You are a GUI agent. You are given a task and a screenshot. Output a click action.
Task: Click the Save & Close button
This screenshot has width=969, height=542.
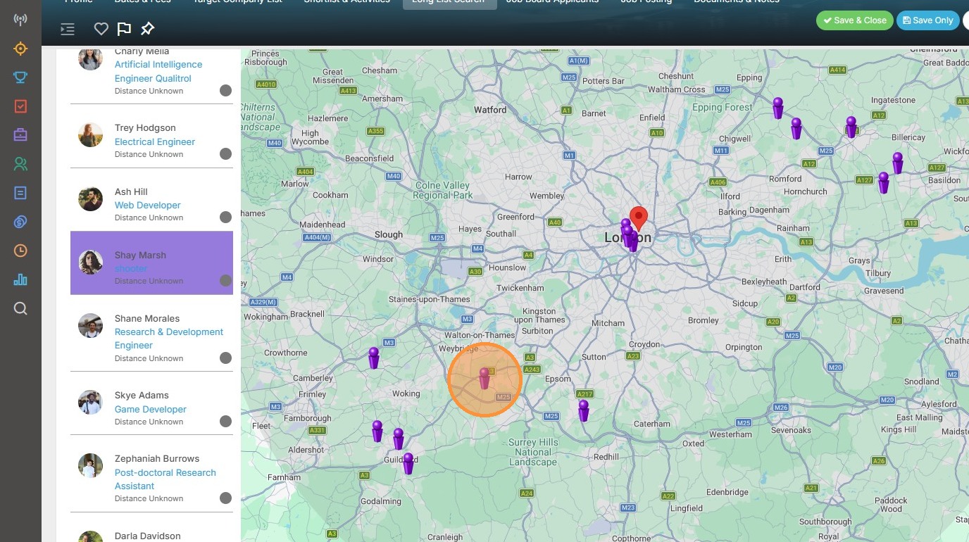coord(855,20)
